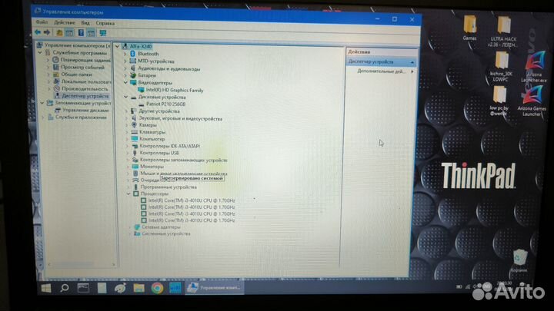The height and width of the screenshot is (311, 554).
Task: Select Контроллеры IDE ATA/ATAPI category
Action: click(169, 146)
